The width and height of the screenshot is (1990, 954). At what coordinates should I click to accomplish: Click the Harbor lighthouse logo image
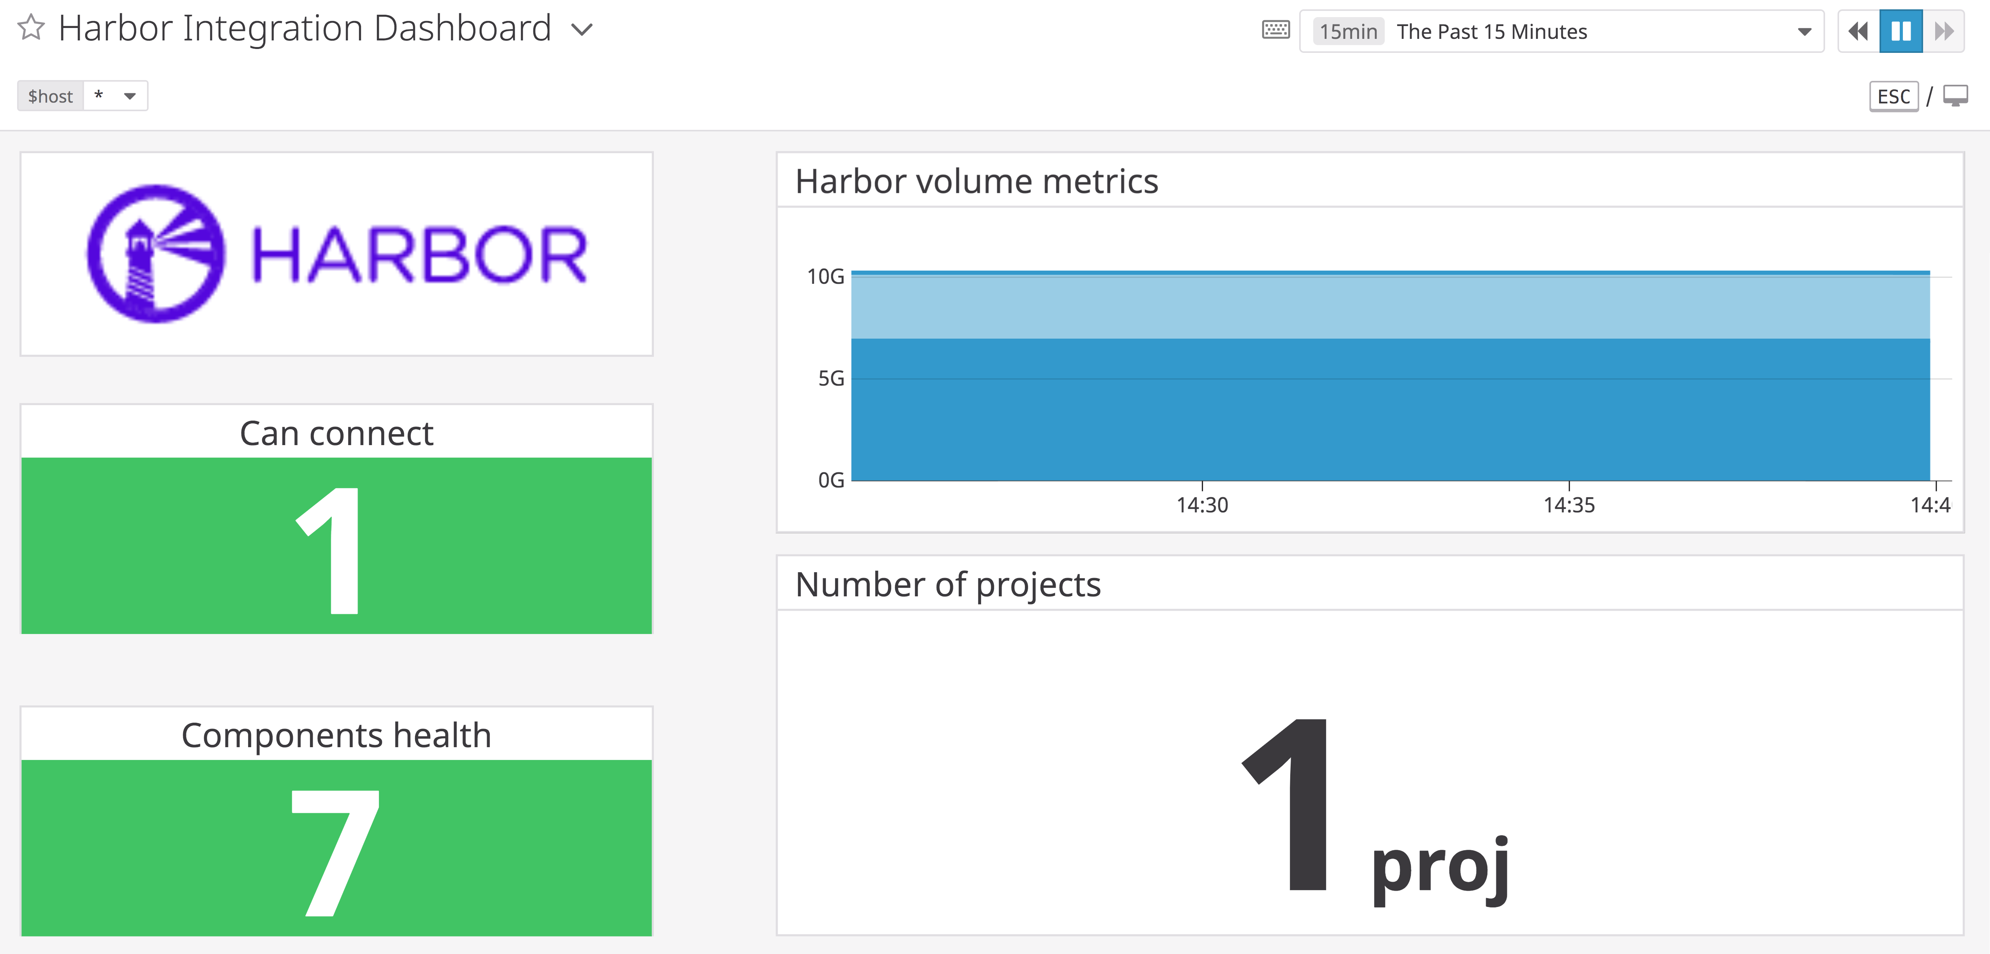(x=157, y=253)
